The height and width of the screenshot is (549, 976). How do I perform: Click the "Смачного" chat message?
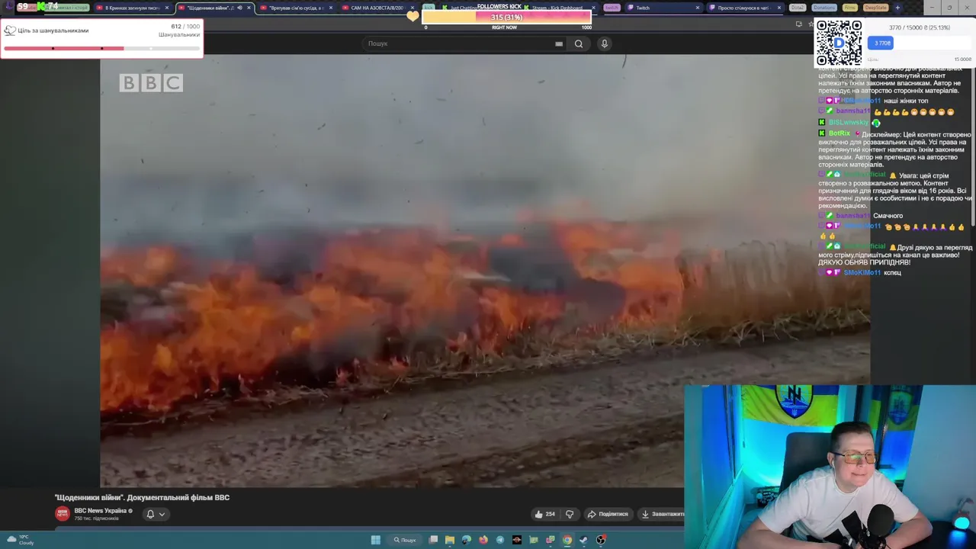point(888,216)
